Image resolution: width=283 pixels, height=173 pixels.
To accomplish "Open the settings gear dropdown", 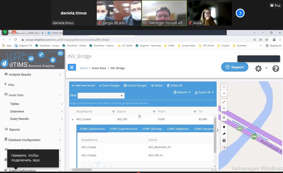I will point(261,68).
